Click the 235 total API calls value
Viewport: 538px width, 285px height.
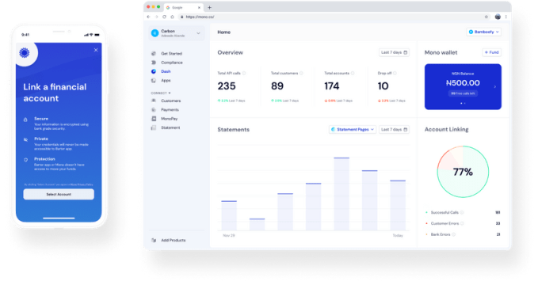point(227,85)
